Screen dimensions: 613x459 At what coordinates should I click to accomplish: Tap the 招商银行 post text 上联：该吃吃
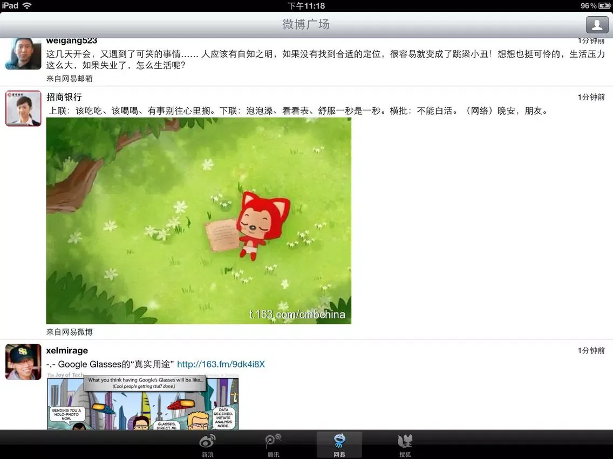point(298,111)
